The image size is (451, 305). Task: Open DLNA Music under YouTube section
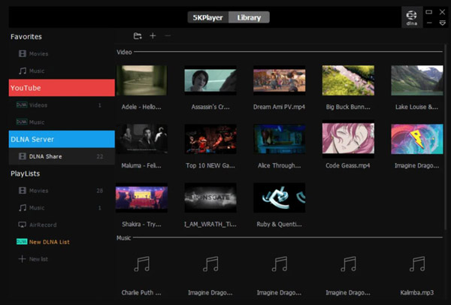click(62, 122)
